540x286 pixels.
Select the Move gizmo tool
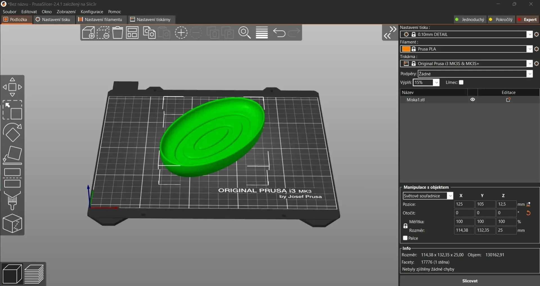tap(12, 87)
